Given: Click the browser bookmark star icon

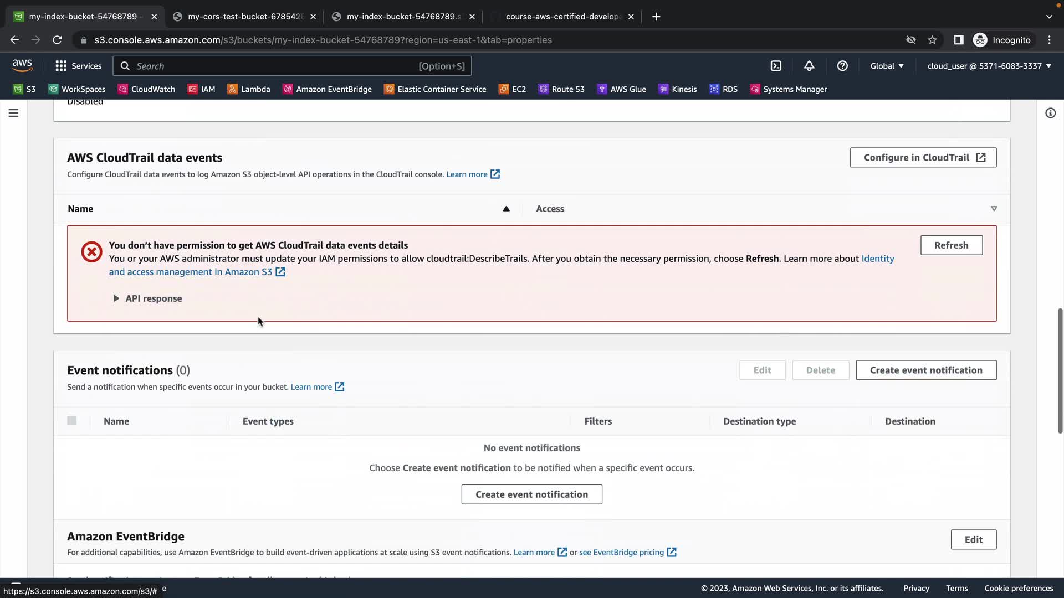Looking at the screenshot, I should pos(932,40).
